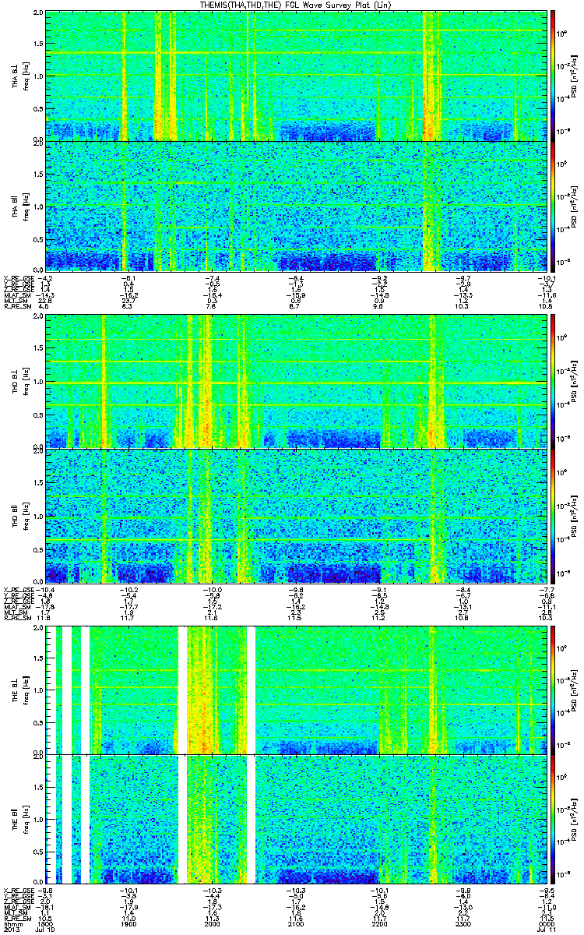The image size is (584, 935).
Task: Click the X_RE_GSE row label under THE panels
Action: 18,890
